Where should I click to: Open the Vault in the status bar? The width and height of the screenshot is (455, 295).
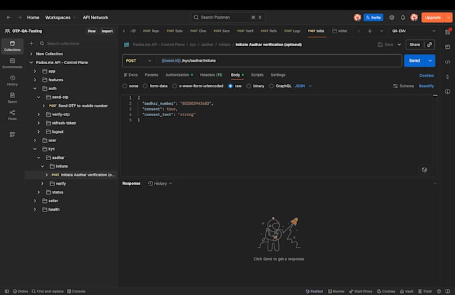[x=406, y=291]
